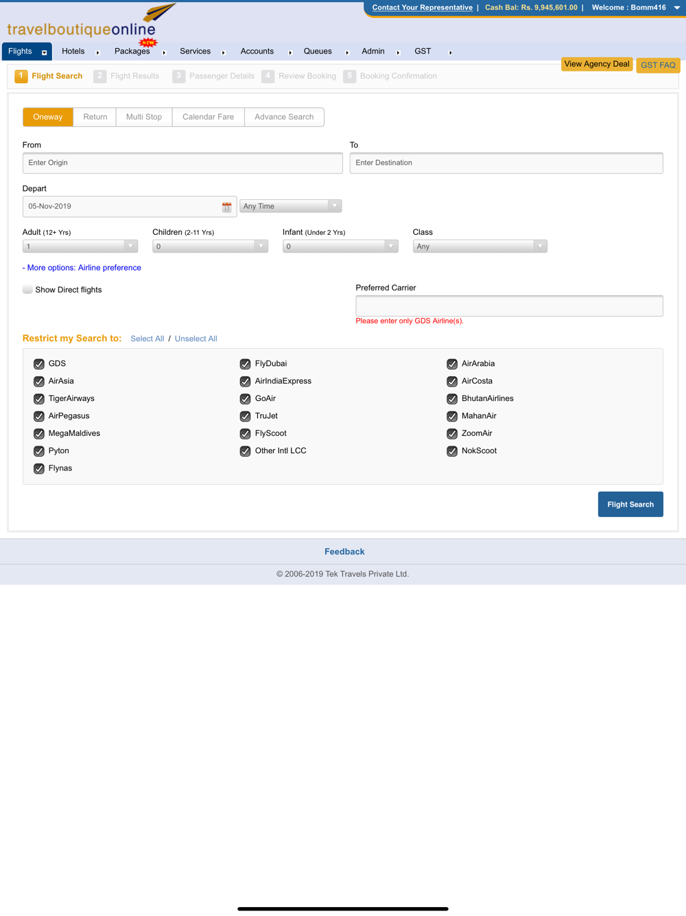This screenshot has height=916, width=686.
Task: Uncheck the GDS checkbox
Action: click(x=39, y=364)
